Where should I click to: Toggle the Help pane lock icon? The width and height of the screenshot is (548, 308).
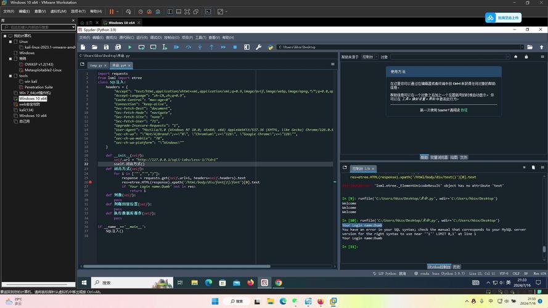click(x=526, y=57)
